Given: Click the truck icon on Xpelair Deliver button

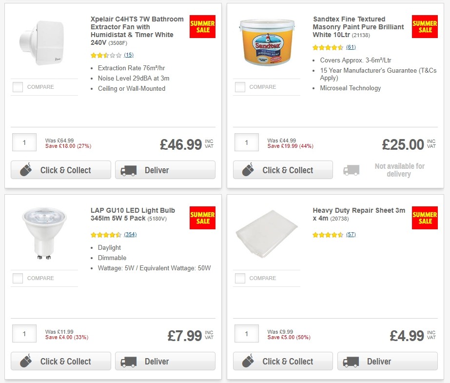Looking at the screenshot, I should coord(128,170).
